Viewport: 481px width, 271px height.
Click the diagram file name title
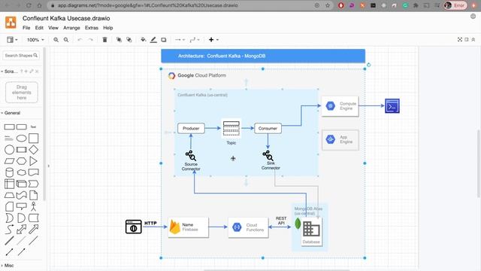[66, 18]
